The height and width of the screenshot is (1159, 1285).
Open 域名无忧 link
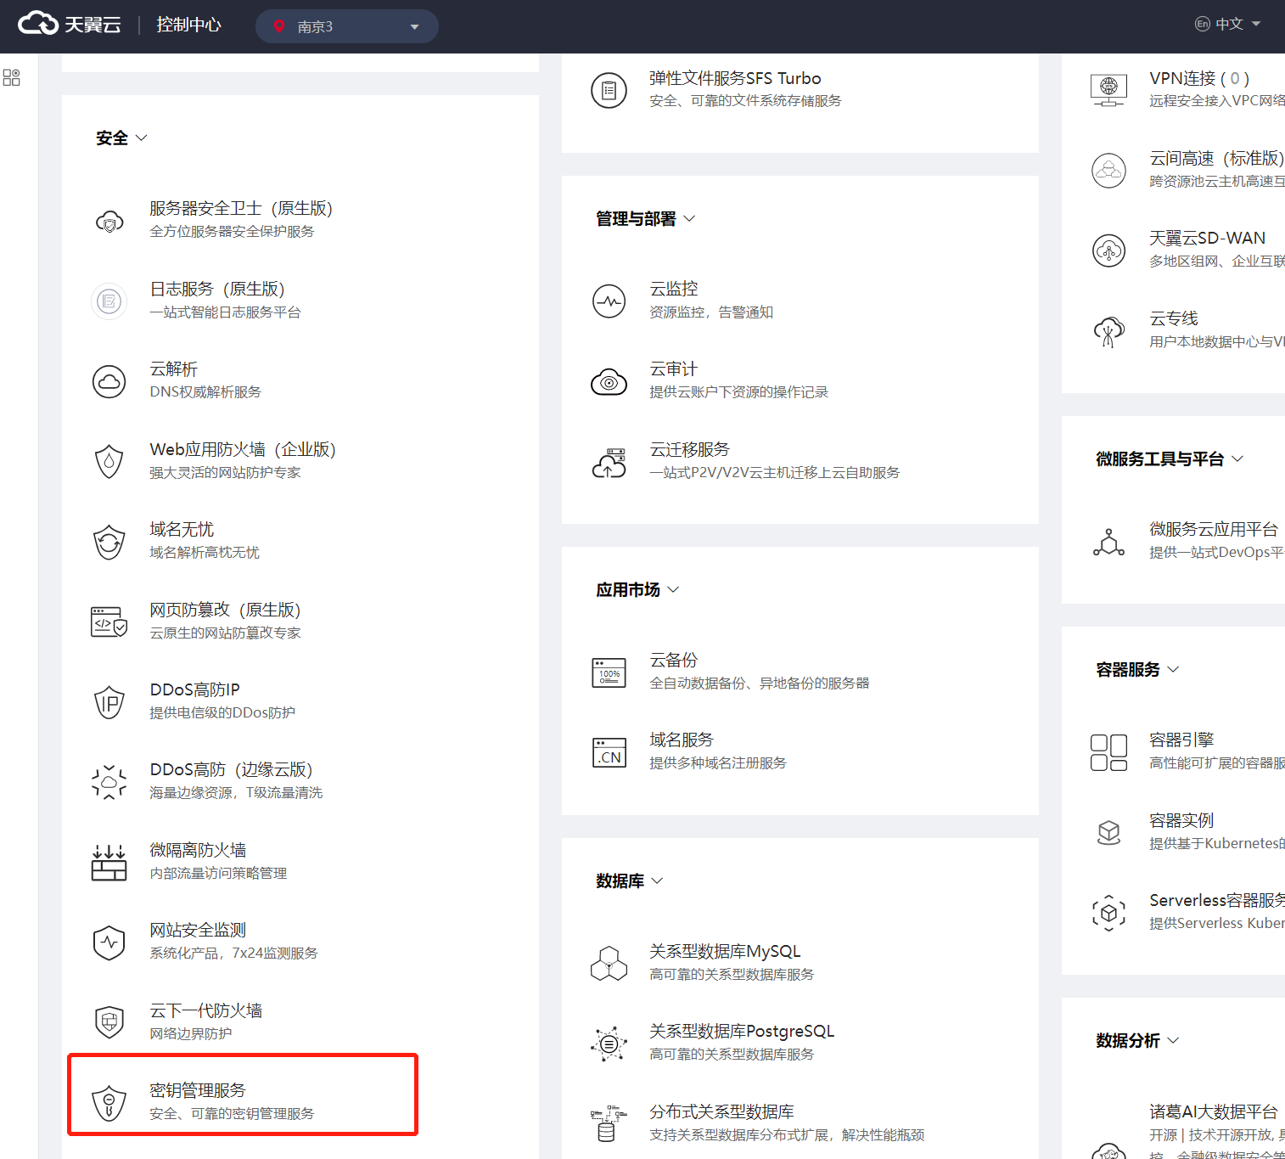point(182,529)
